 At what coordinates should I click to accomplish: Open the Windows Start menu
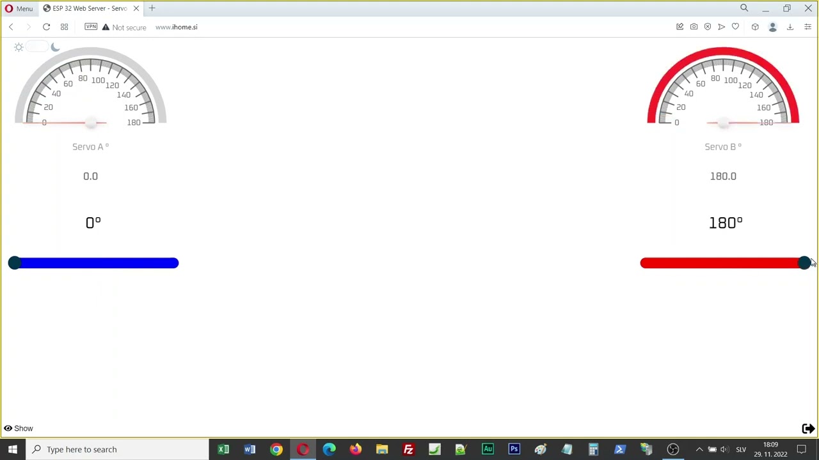pyautogui.click(x=13, y=449)
